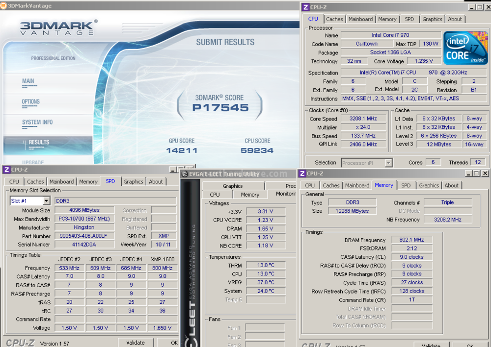Viewport: 491px width, 347px height.
Task: Go to SYSTEM INFO in 3DMark Vantage
Action: tap(37, 122)
